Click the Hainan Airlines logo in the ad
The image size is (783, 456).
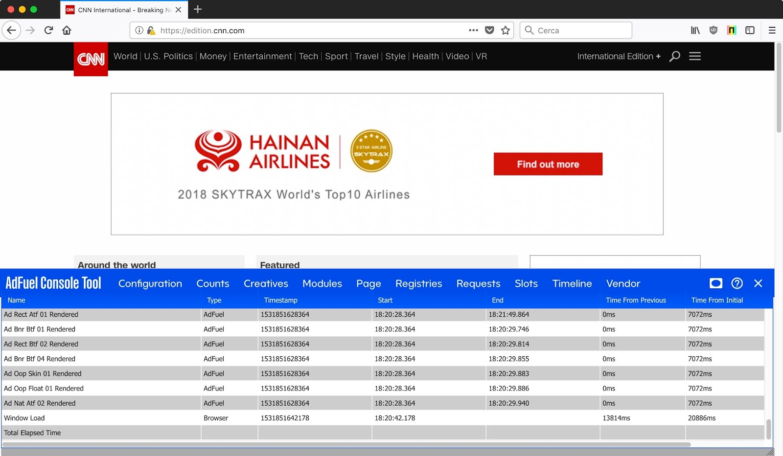263,151
